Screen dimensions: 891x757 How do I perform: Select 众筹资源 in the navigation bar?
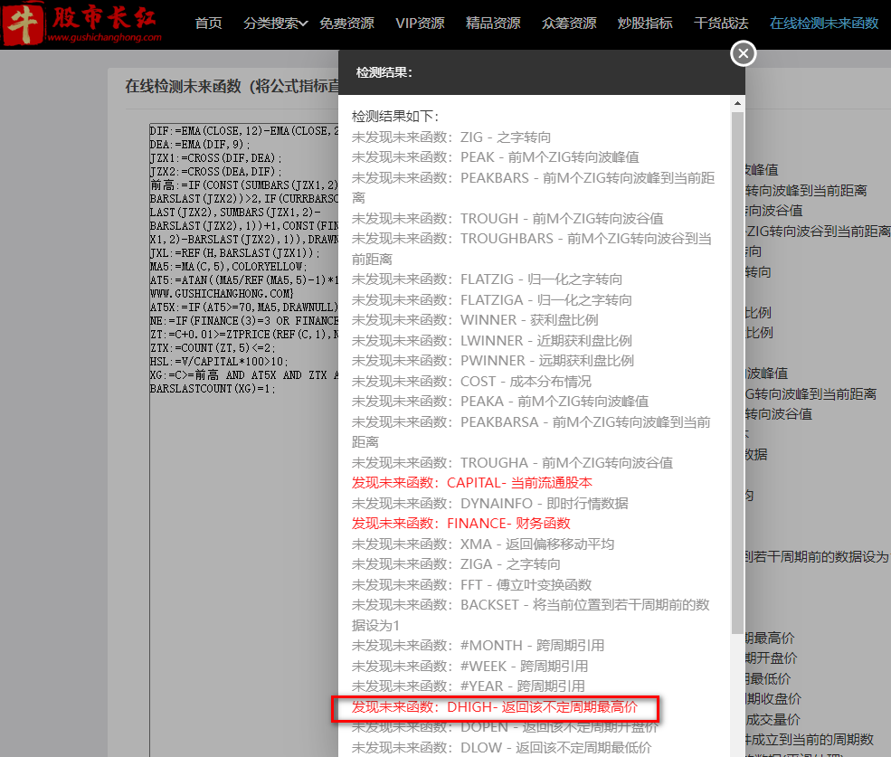[569, 24]
